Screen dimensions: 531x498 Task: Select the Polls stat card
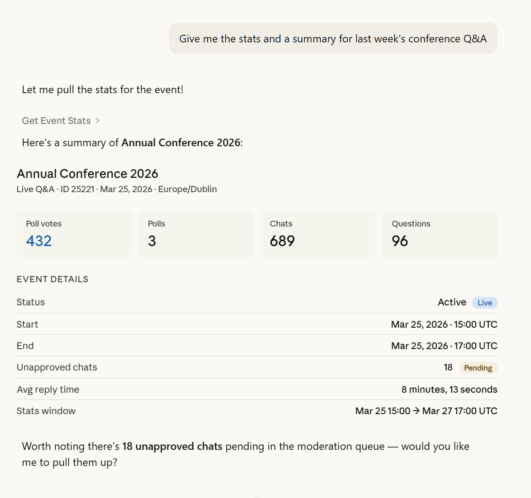[196, 234]
